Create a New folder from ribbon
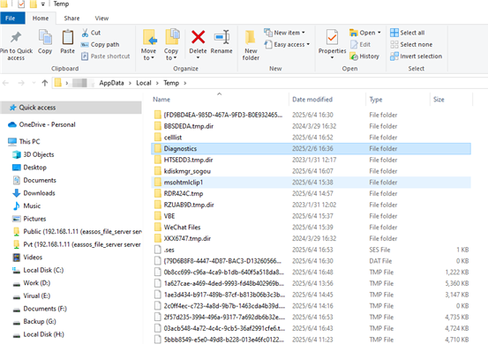 [x=251, y=46]
